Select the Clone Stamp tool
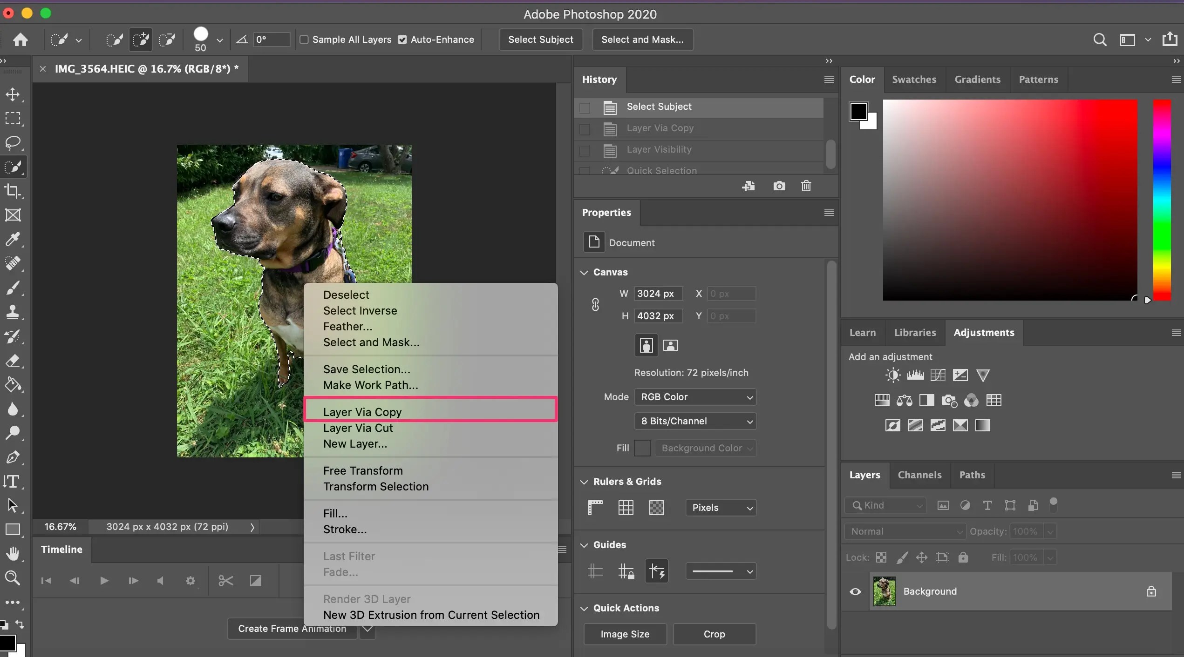Image resolution: width=1184 pixels, height=657 pixels. [x=13, y=312]
